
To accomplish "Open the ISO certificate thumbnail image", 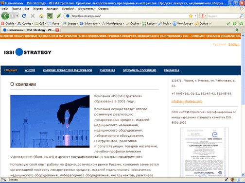I will 205,152.
